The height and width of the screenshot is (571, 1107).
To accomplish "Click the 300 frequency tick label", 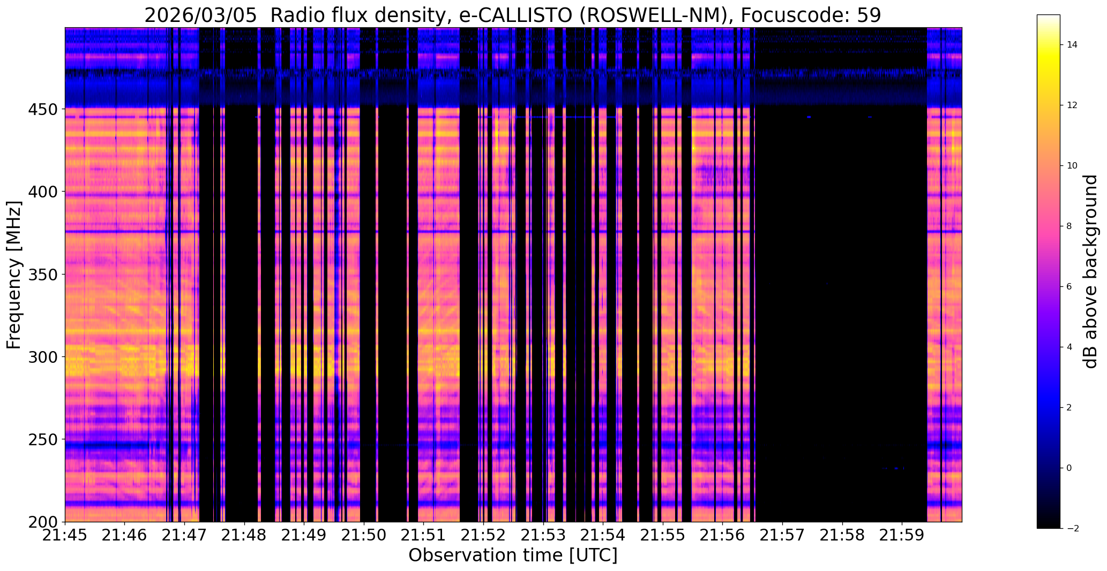I will tap(42, 357).
